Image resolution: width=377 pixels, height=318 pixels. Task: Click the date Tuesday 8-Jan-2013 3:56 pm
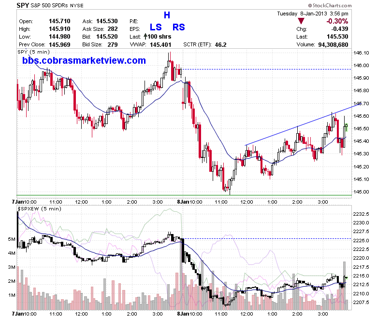coord(313,14)
